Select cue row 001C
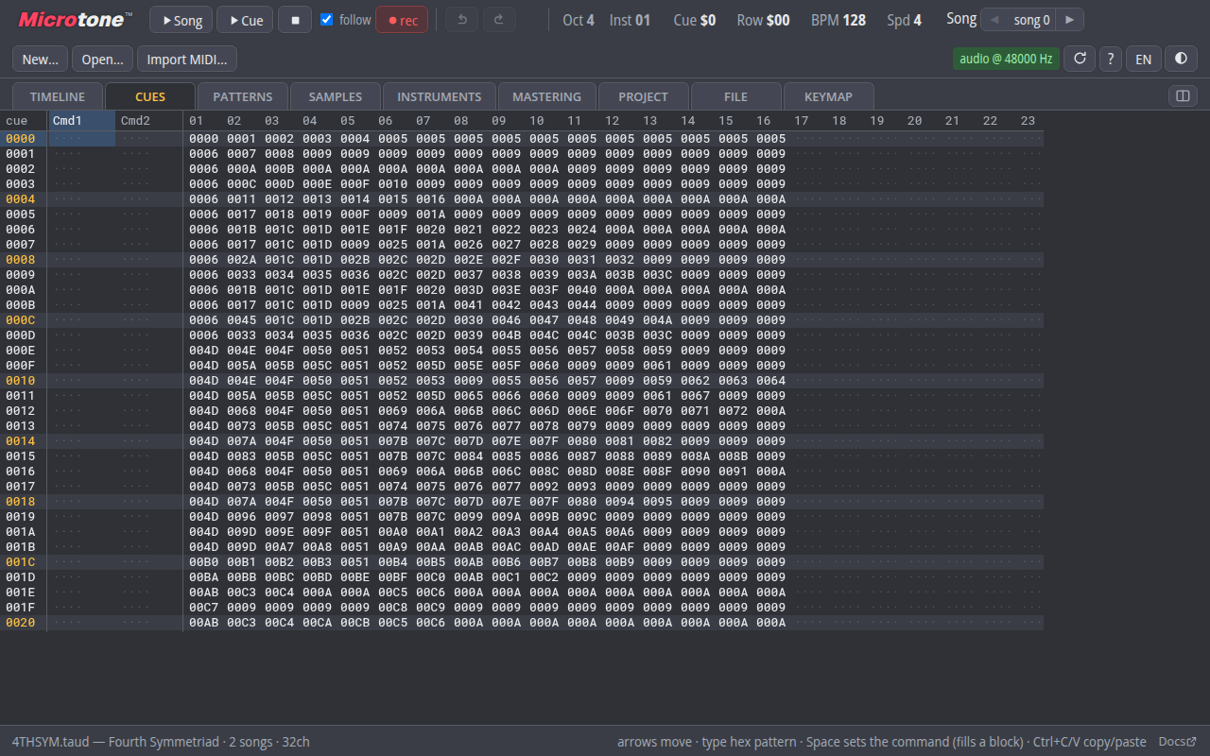 pyautogui.click(x=21, y=562)
